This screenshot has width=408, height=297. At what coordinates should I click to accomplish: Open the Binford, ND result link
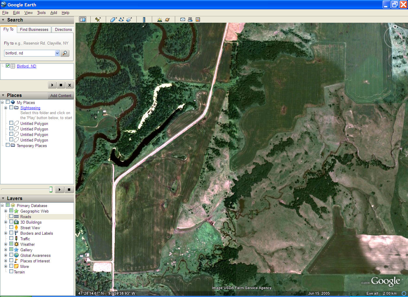[x=27, y=66]
